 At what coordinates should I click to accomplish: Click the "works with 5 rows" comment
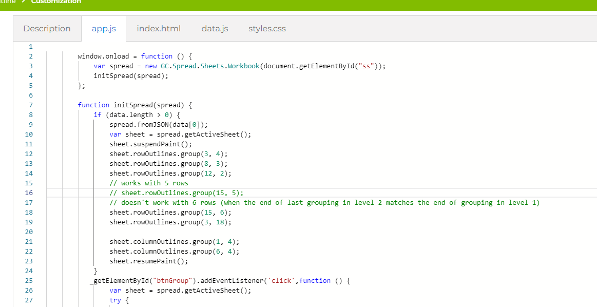[149, 183]
